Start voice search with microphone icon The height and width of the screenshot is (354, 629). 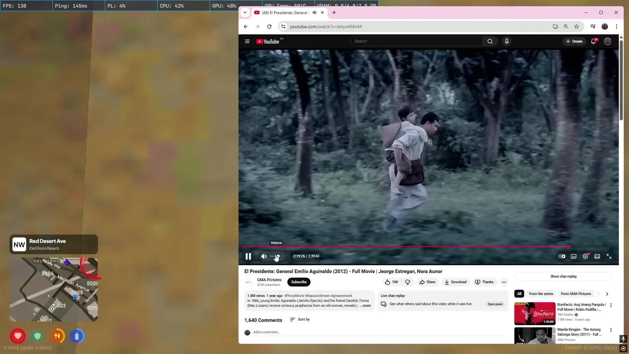tap(507, 41)
